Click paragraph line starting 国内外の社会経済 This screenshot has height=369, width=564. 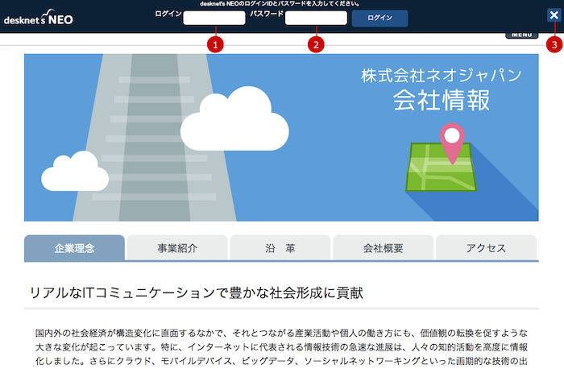pos(281,333)
